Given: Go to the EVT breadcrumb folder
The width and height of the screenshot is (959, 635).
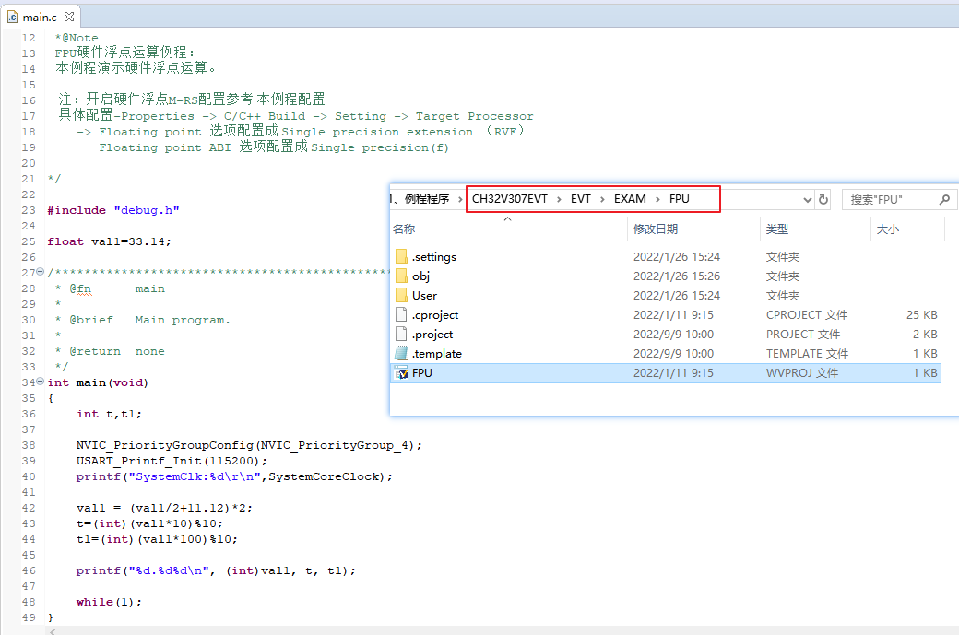Looking at the screenshot, I should 581,199.
